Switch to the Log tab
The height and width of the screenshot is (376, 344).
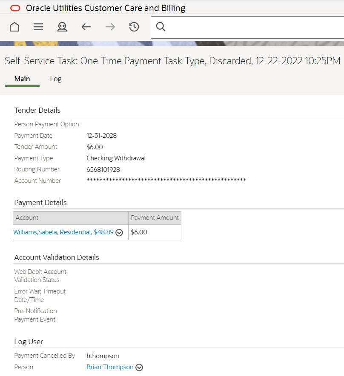tap(56, 79)
